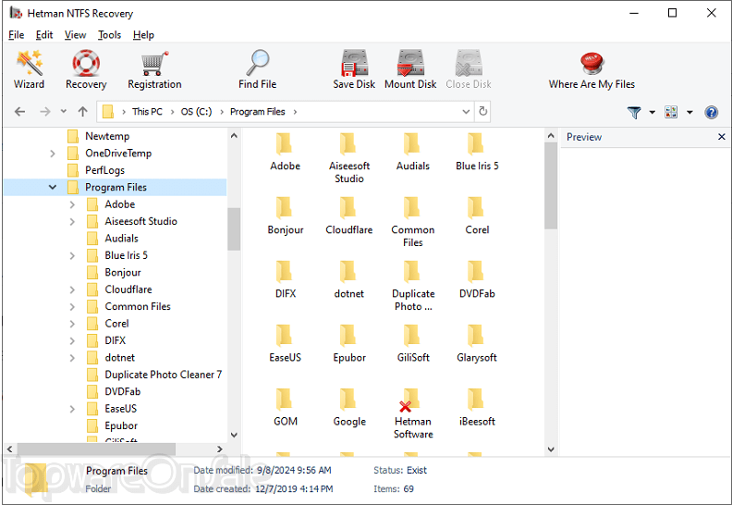
Task: Click the tree pane scrollbar down arrow
Action: (234, 435)
